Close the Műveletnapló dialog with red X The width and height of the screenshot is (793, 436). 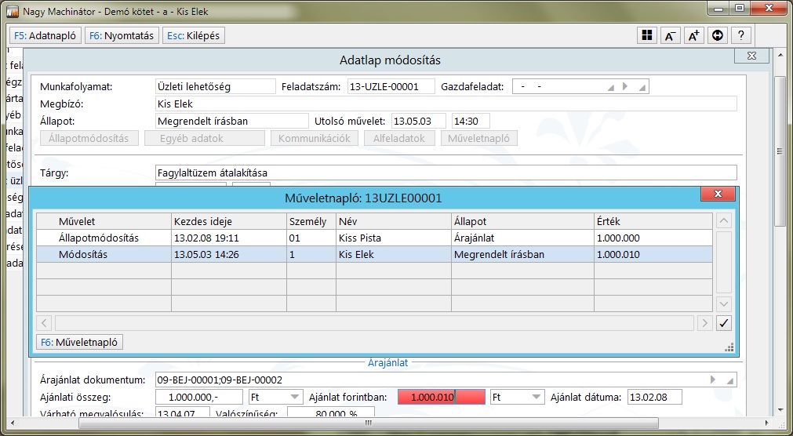718,194
